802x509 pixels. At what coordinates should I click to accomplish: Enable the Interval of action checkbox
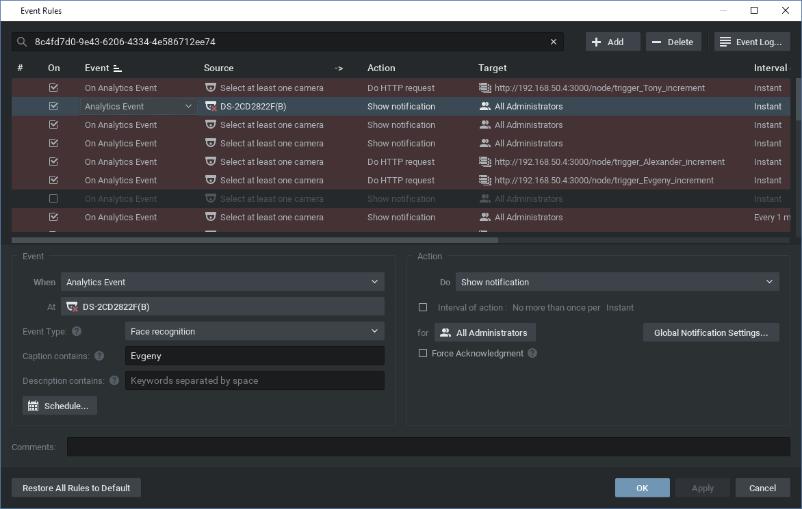(422, 307)
